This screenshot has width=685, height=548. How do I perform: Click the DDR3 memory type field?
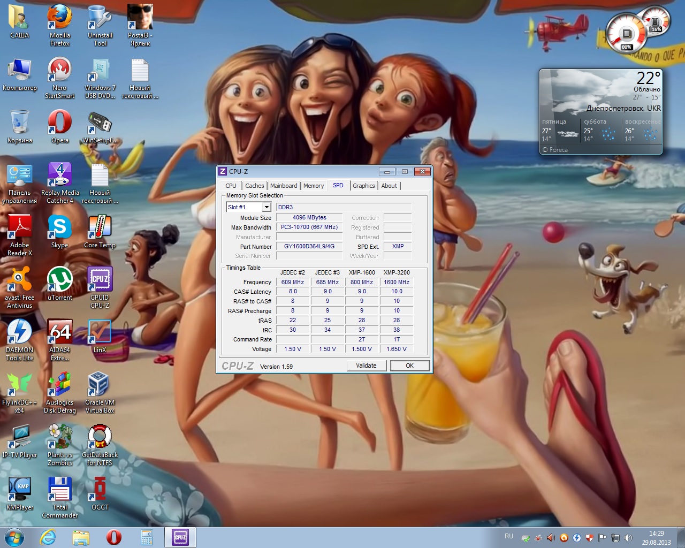pyautogui.click(x=344, y=207)
